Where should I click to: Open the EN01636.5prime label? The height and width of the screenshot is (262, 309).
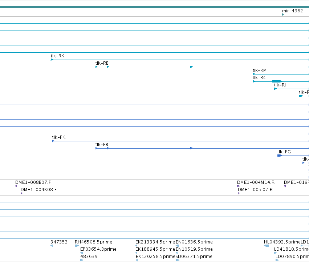194,242
